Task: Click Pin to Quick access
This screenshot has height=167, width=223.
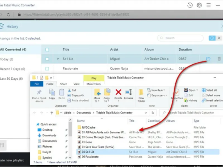Action: (39, 96)
